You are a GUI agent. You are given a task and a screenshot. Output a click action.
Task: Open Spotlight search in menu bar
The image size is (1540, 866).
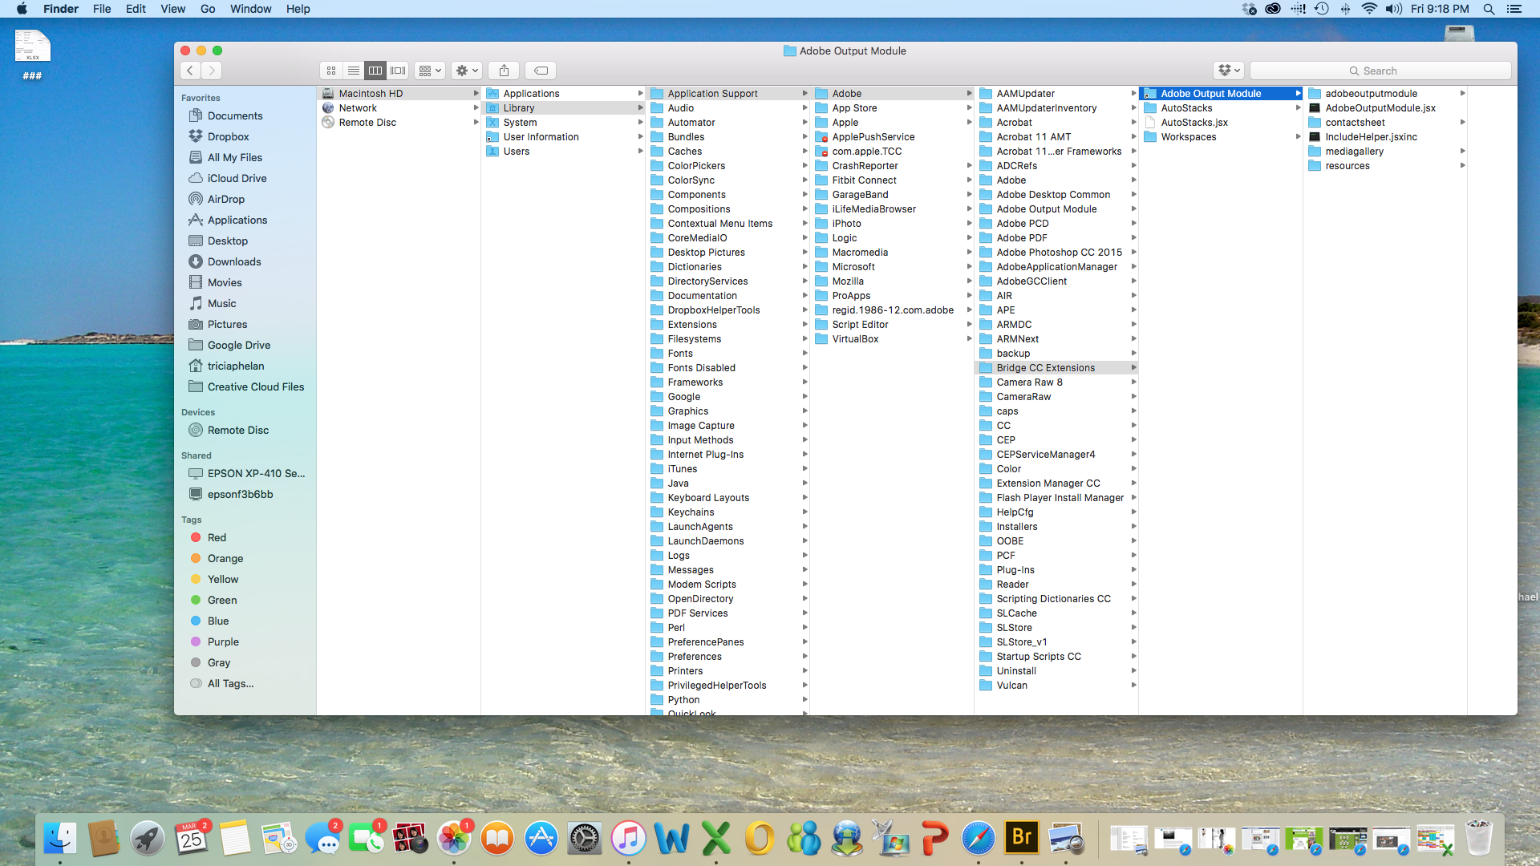point(1489,9)
